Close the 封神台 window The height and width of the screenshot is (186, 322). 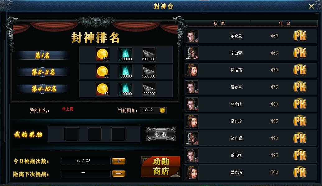click(x=311, y=6)
